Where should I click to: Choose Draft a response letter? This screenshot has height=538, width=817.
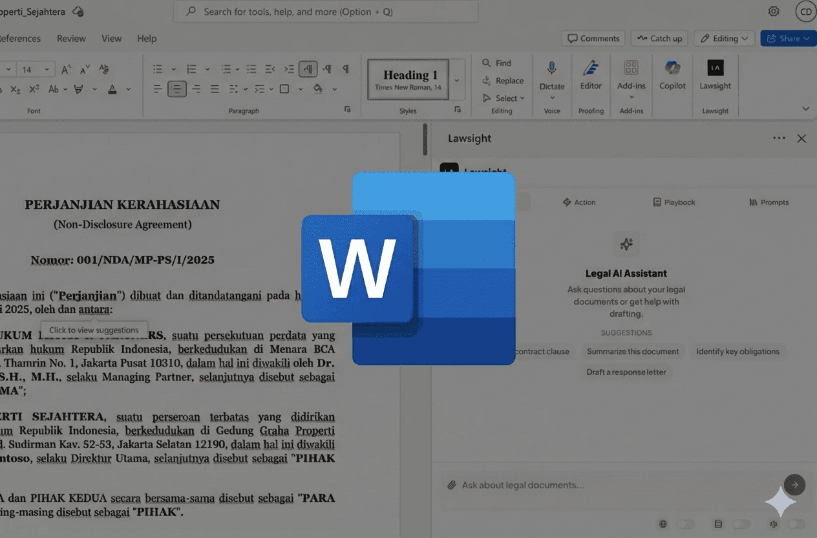point(626,372)
